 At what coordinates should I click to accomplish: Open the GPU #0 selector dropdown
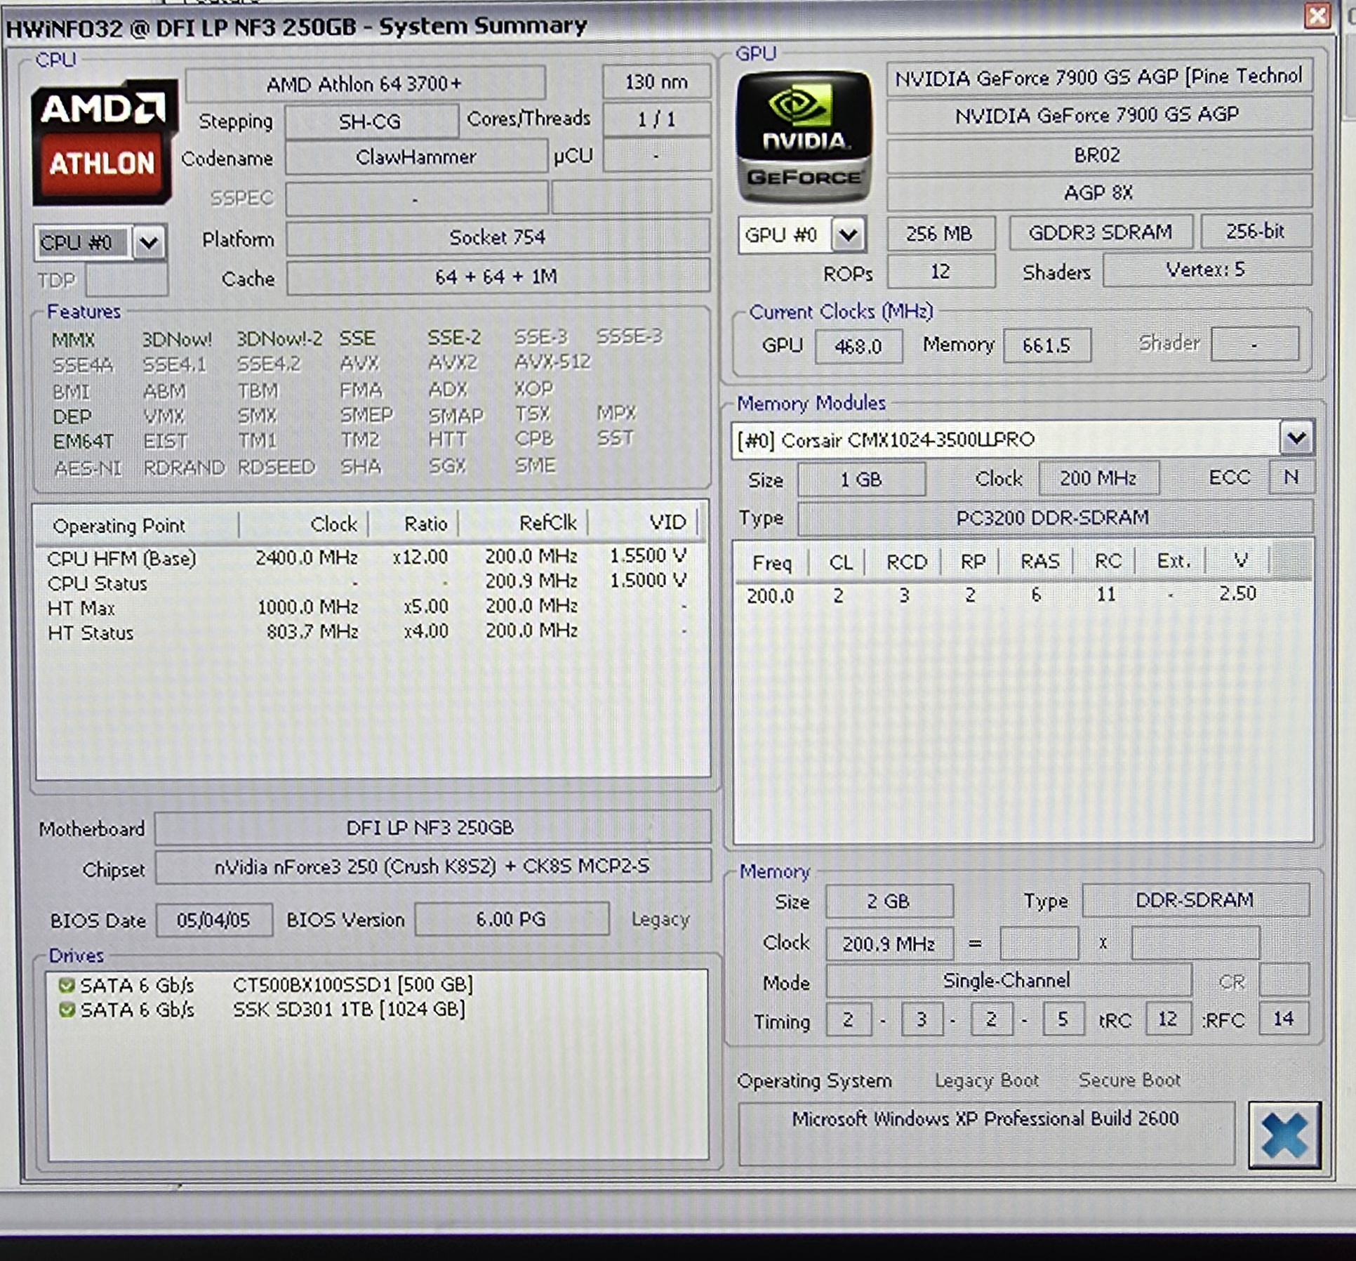tap(848, 235)
